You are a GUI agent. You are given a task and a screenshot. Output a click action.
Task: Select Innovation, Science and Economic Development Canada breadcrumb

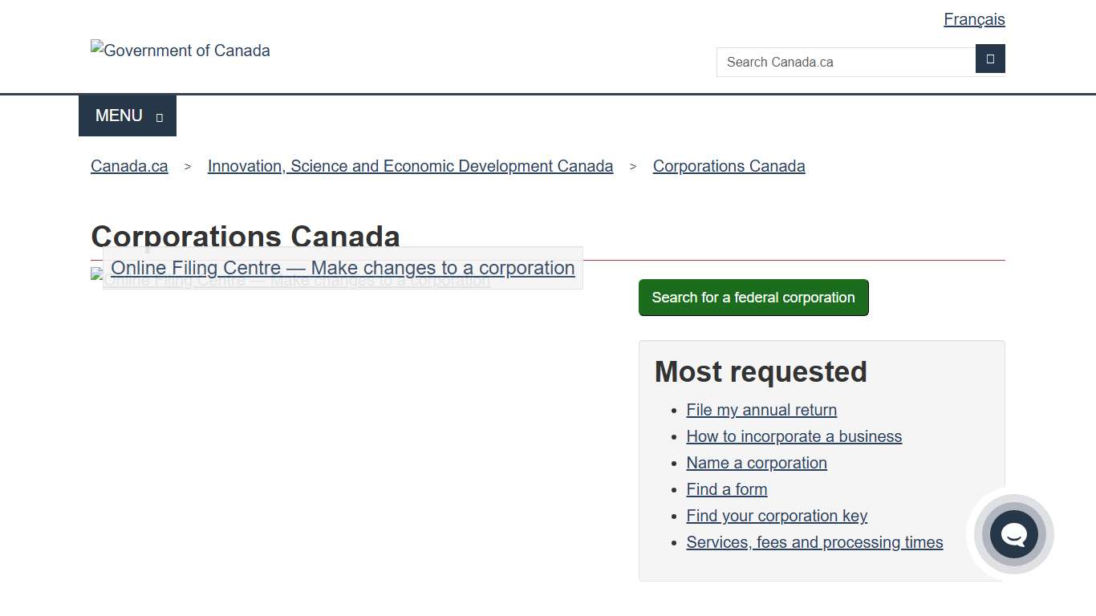pos(410,166)
